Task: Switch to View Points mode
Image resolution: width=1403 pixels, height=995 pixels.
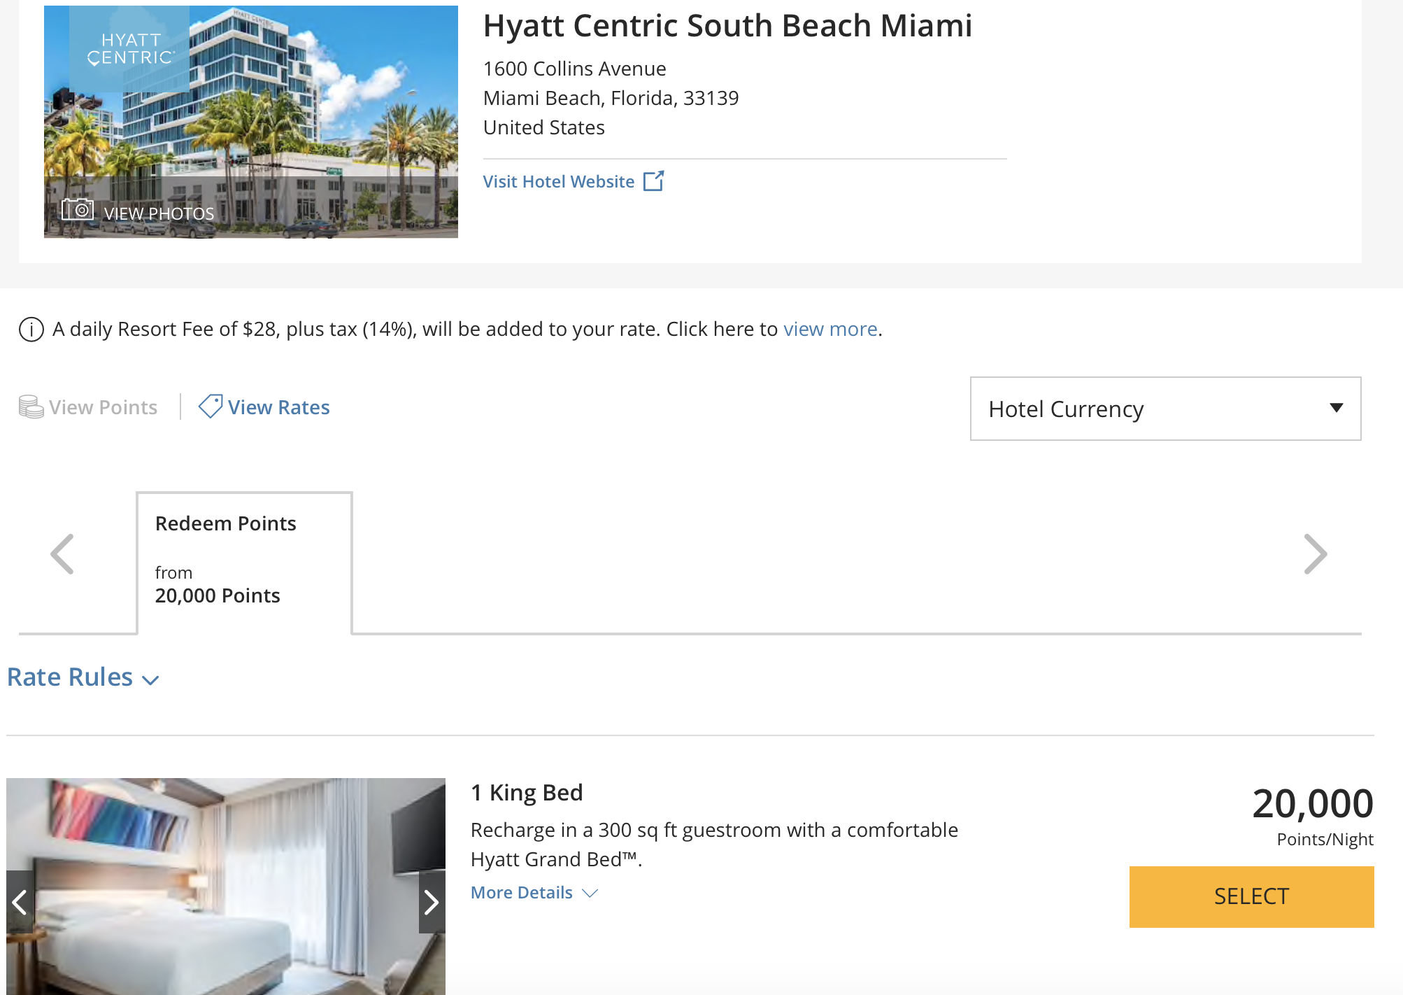Action: click(x=103, y=407)
